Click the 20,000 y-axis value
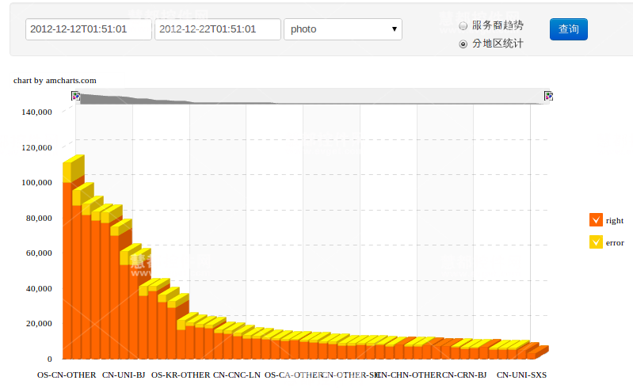633x388 pixels. 39,324
